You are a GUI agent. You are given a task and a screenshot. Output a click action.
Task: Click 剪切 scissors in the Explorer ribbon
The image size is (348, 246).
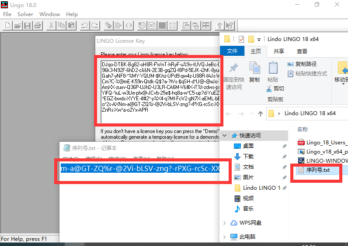point(275,89)
